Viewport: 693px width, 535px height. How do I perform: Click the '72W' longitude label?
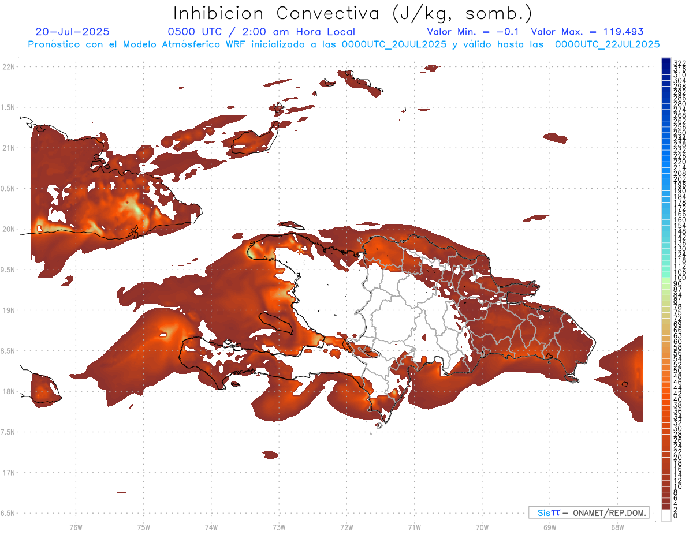pos(346,527)
